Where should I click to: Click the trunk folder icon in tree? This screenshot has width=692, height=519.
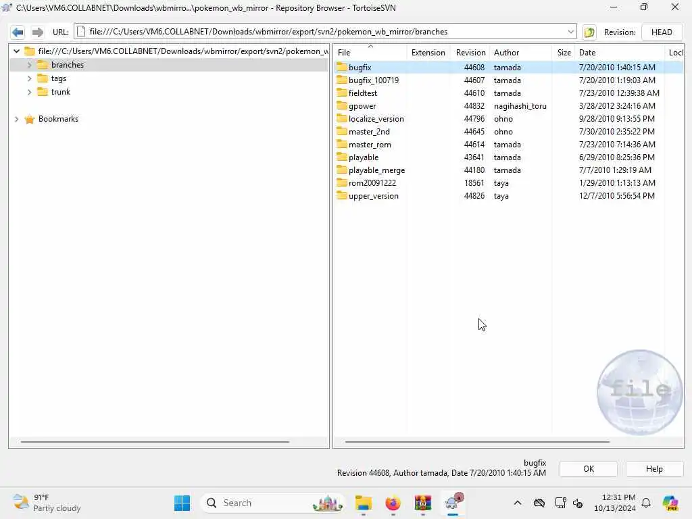[x=43, y=92]
